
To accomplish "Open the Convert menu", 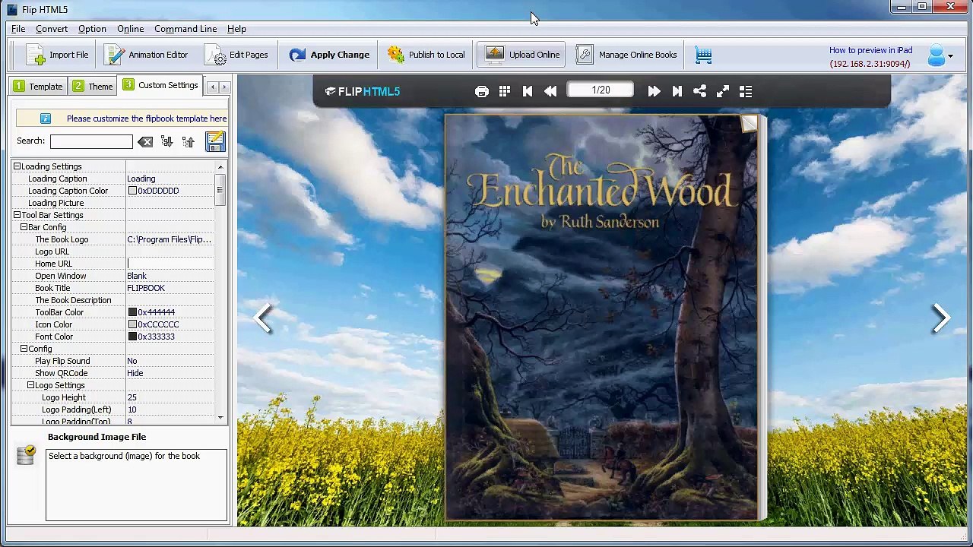I will tap(52, 29).
